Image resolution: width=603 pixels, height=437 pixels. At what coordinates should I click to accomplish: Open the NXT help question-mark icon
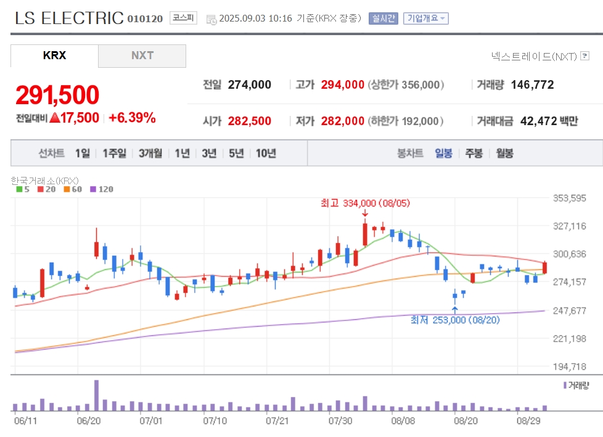pos(585,56)
